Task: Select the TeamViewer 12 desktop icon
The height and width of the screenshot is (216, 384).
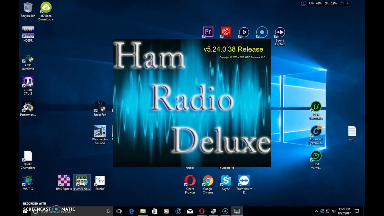Action: point(244,184)
